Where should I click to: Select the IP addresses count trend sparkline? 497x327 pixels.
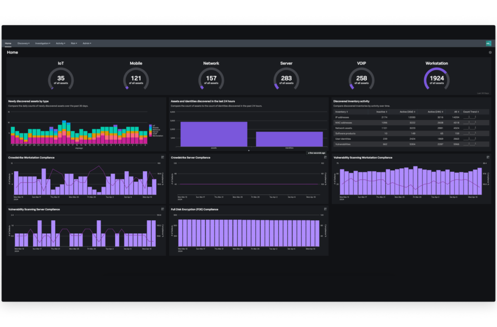(x=469, y=117)
